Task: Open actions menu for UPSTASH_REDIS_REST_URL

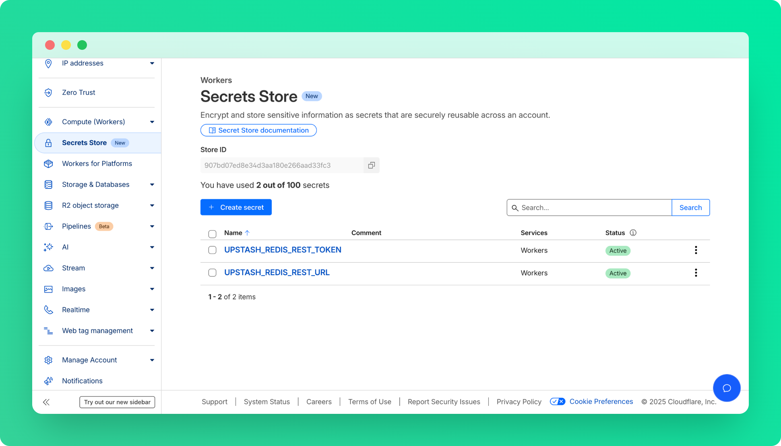Action: [x=696, y=273]
